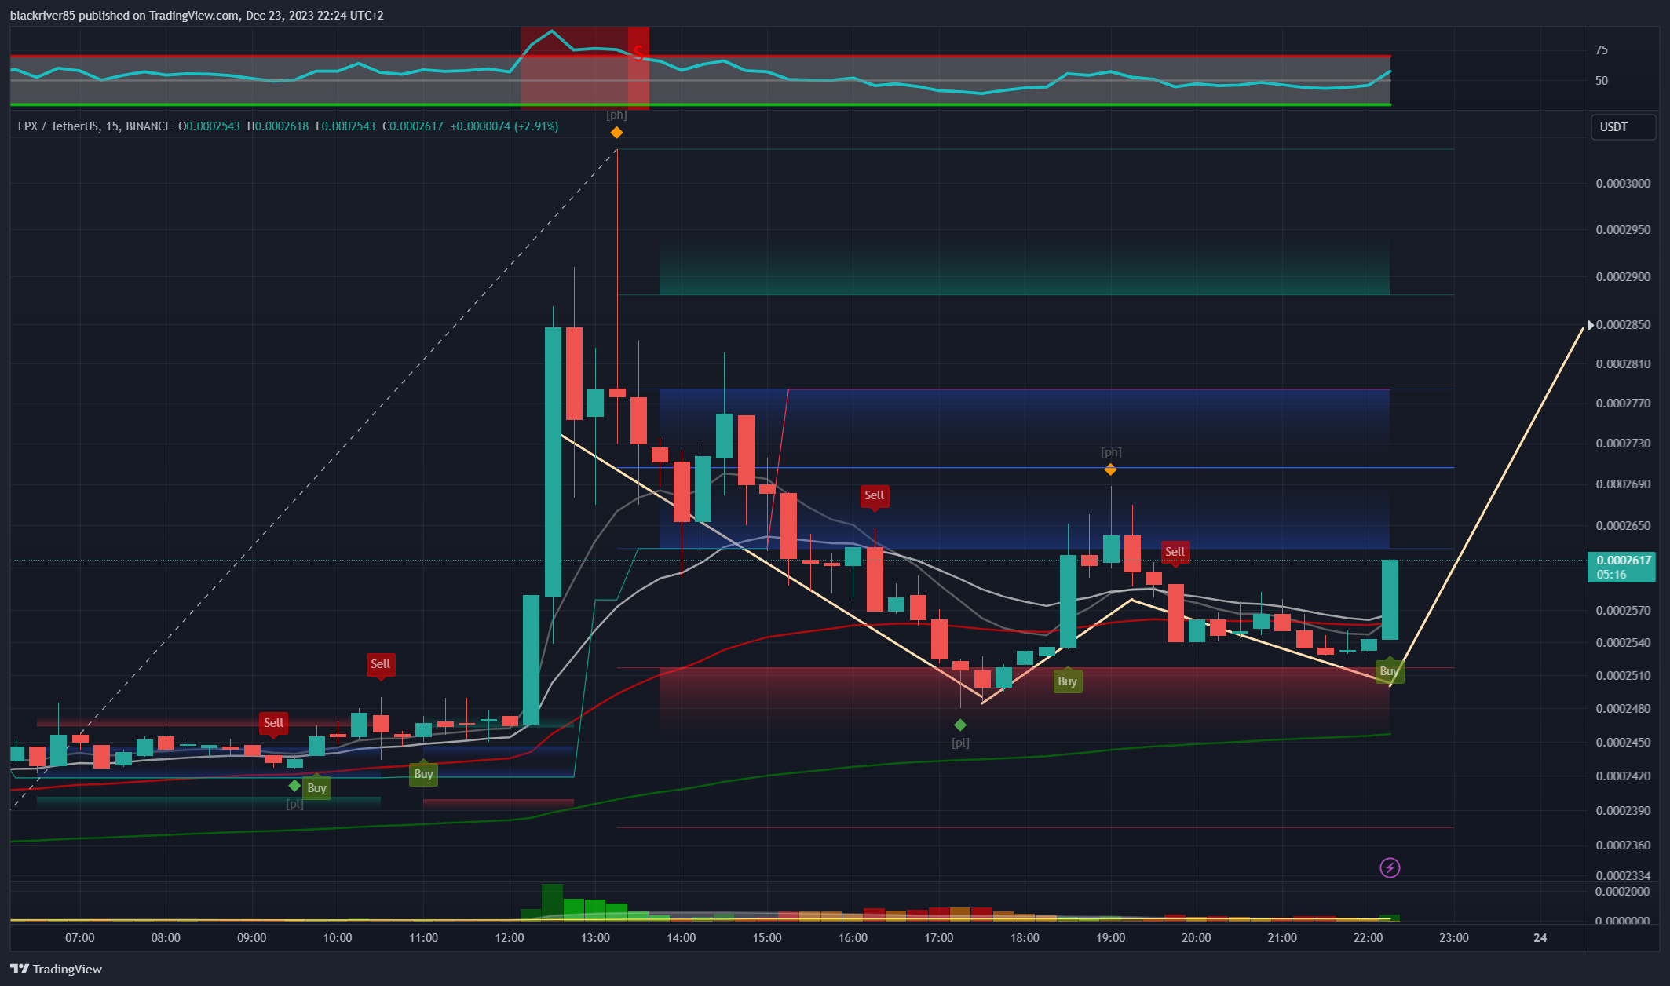Click the [ph] text above the 13:15 spike
This screenshot has width=1670, height=986.
[616, 115]
